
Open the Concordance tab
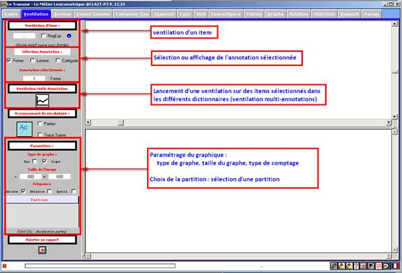(226, 14)
